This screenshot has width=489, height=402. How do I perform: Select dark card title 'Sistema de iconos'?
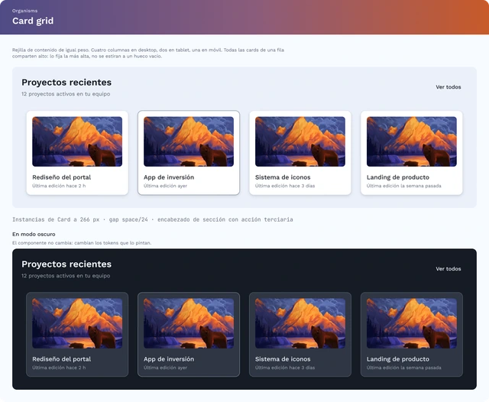(283, 359)
